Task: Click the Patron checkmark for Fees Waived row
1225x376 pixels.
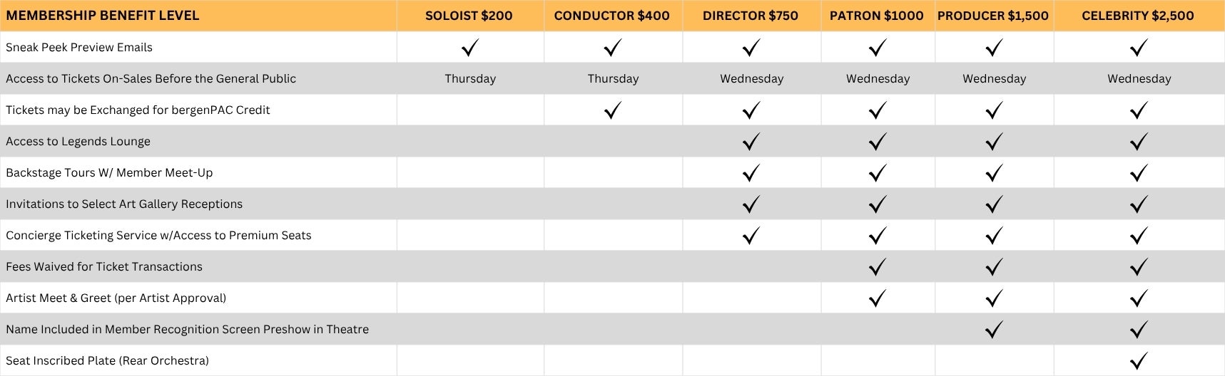Action: 877,267
